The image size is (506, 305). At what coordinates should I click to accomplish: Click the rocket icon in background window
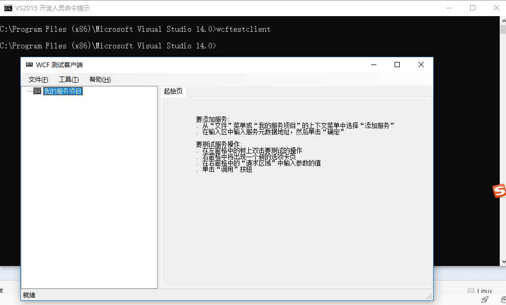(x=484, y=300)
